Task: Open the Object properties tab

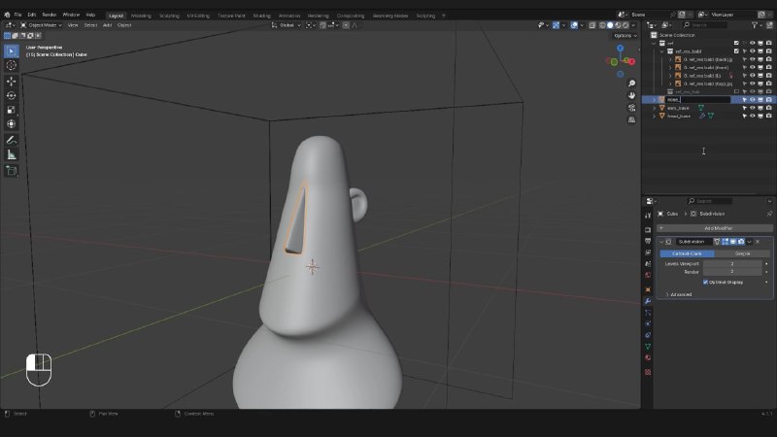Action: click(648, 289)
